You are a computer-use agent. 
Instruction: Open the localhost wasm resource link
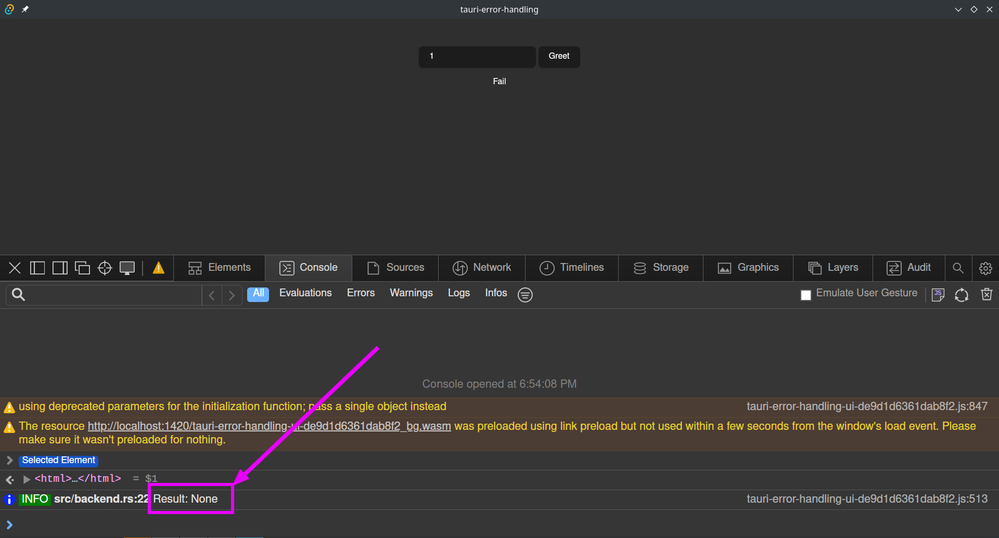[269, 426]
